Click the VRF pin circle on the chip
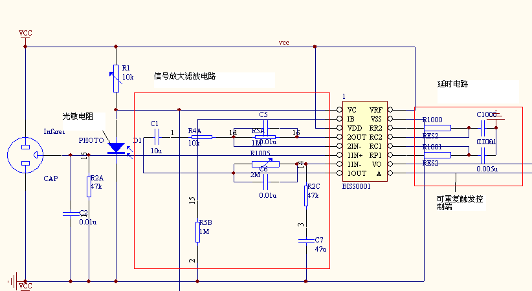The height and width of the screenshot is (291, 532). [x=390, y=109]
